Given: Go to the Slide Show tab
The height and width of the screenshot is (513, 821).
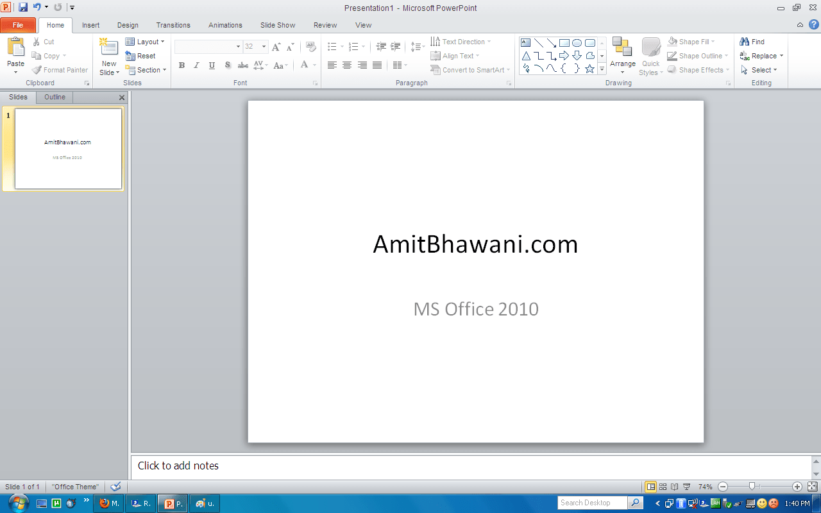Looking at the screenshot, I should 278,25.
